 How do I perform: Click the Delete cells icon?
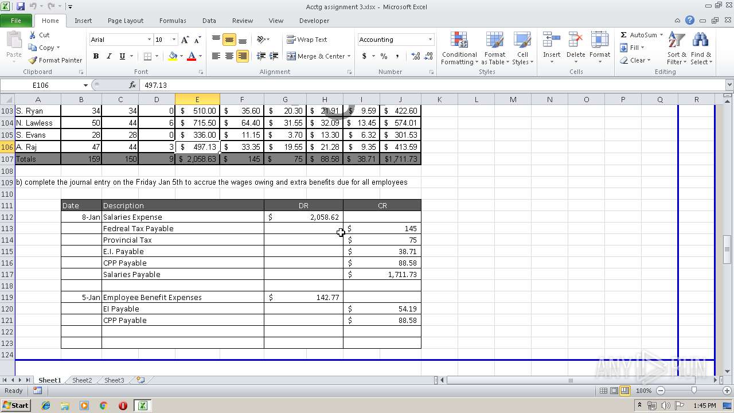(x=576, y=40)
